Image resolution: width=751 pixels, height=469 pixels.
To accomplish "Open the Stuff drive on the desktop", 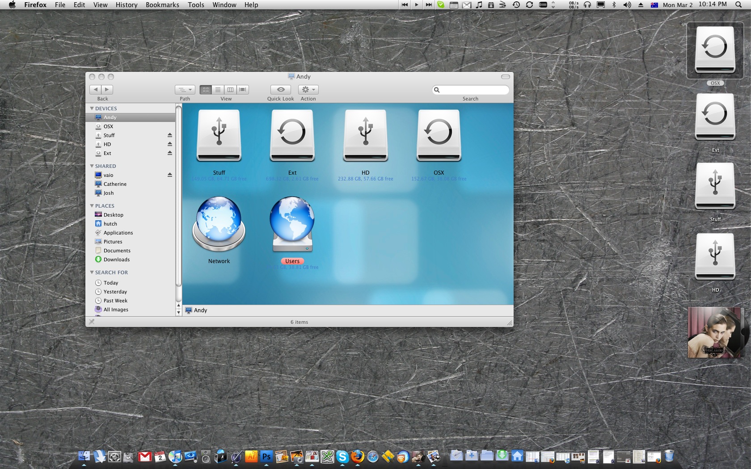I will [715, 187].
